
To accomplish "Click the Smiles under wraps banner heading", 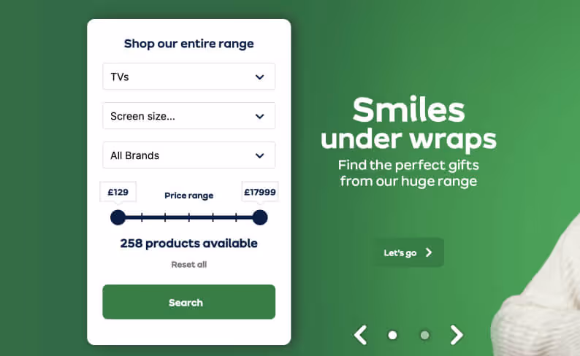I will coord(409,124).
